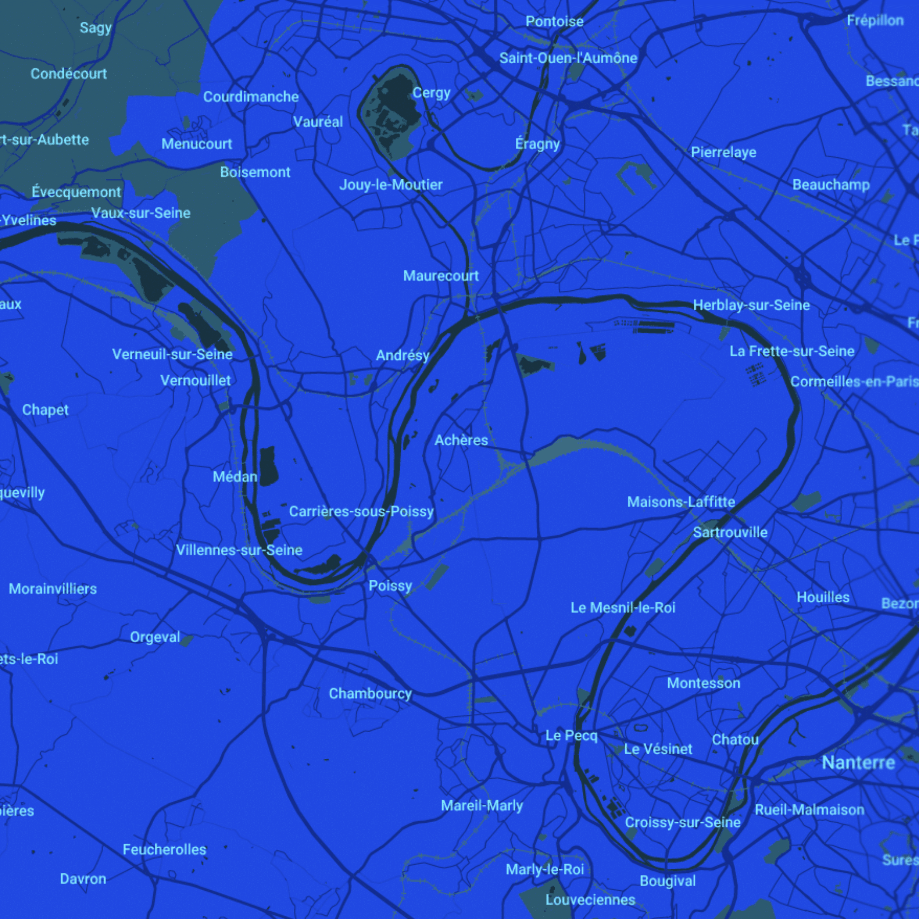Select Jouy-le-Moutier on the map

click(390, 185)
